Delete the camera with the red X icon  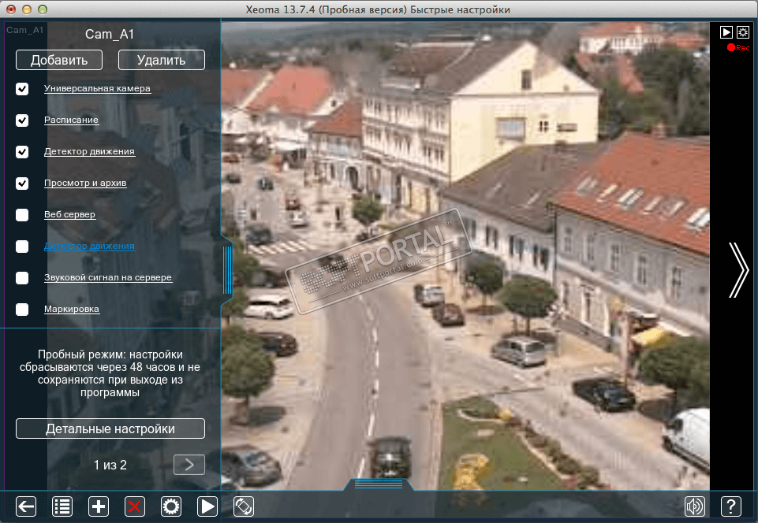pos(135,506)
